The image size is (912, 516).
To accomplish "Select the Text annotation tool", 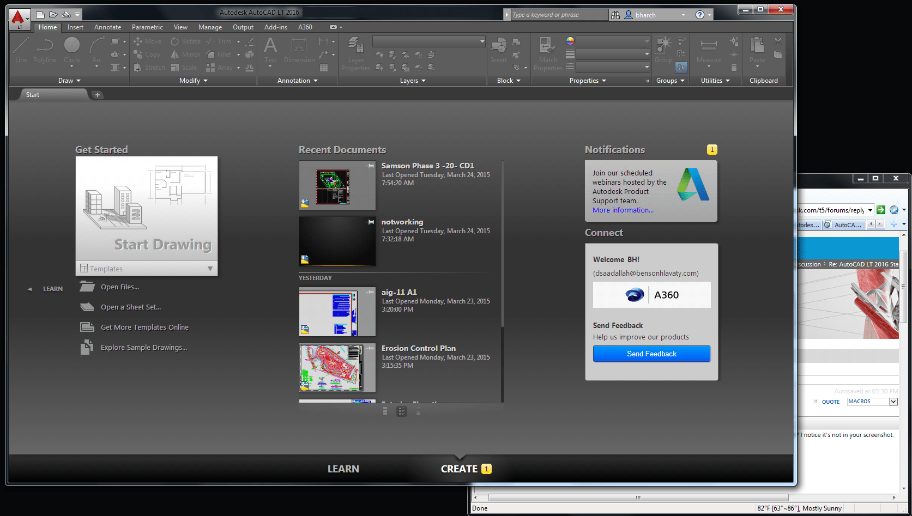I will 270,50.
